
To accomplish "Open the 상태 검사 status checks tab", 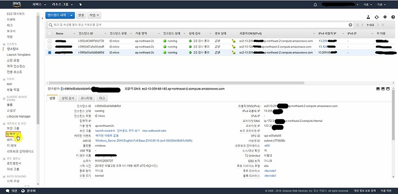I will 67,98.
